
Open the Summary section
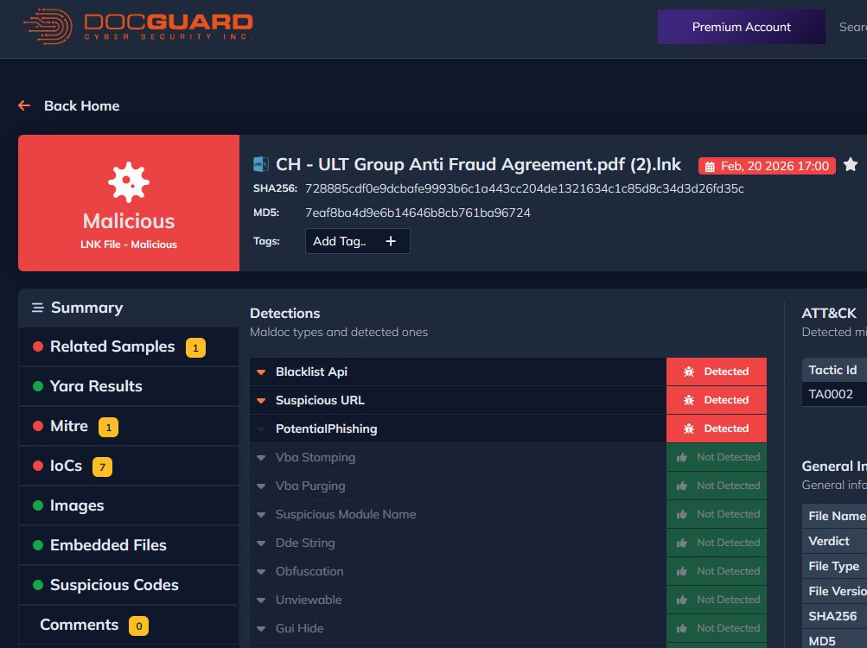[x=128, y=308]
